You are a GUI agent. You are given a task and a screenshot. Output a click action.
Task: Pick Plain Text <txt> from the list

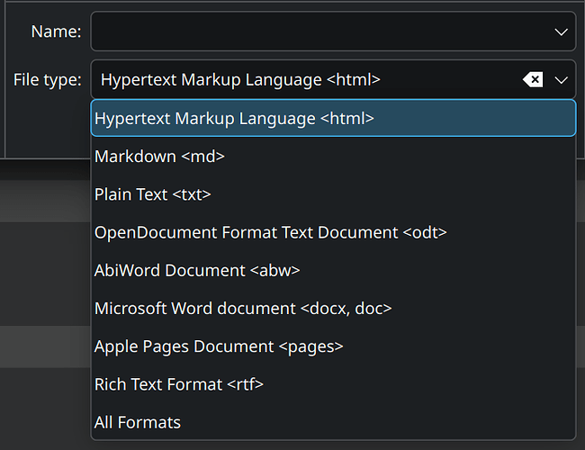(152, 194)
